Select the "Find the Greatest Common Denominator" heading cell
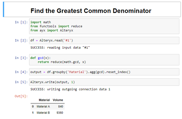 (x=91, y=11)
